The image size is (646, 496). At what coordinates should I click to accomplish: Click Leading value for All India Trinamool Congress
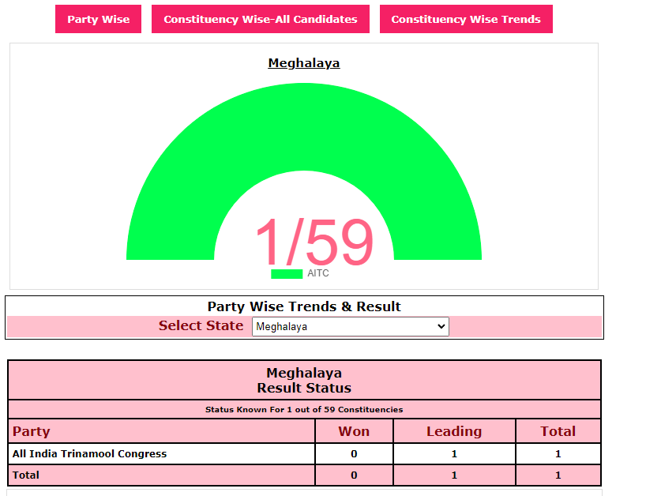click(x=454, y=454)
